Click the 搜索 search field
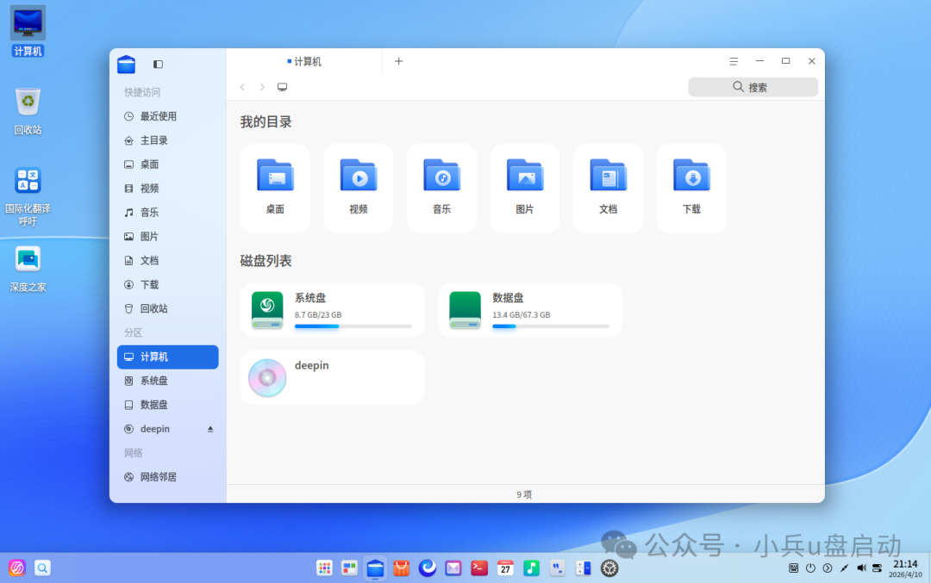The height and width of the screenshot is (583, 931). click(753, 87)
